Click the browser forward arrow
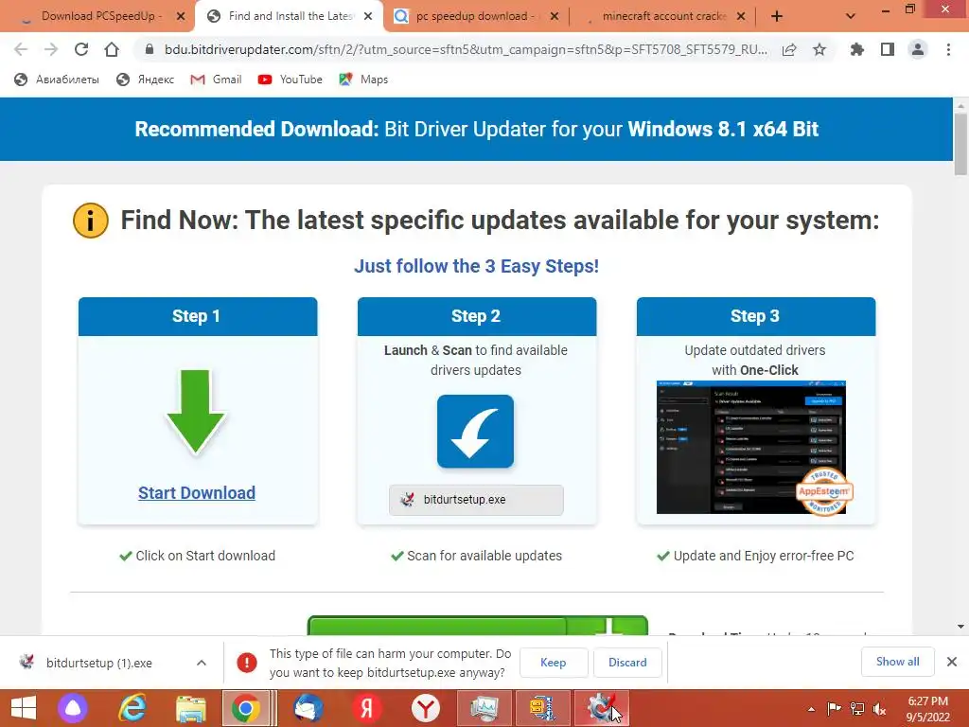Image resolution: width=969 pixels, height=727 pixels. 51,49
